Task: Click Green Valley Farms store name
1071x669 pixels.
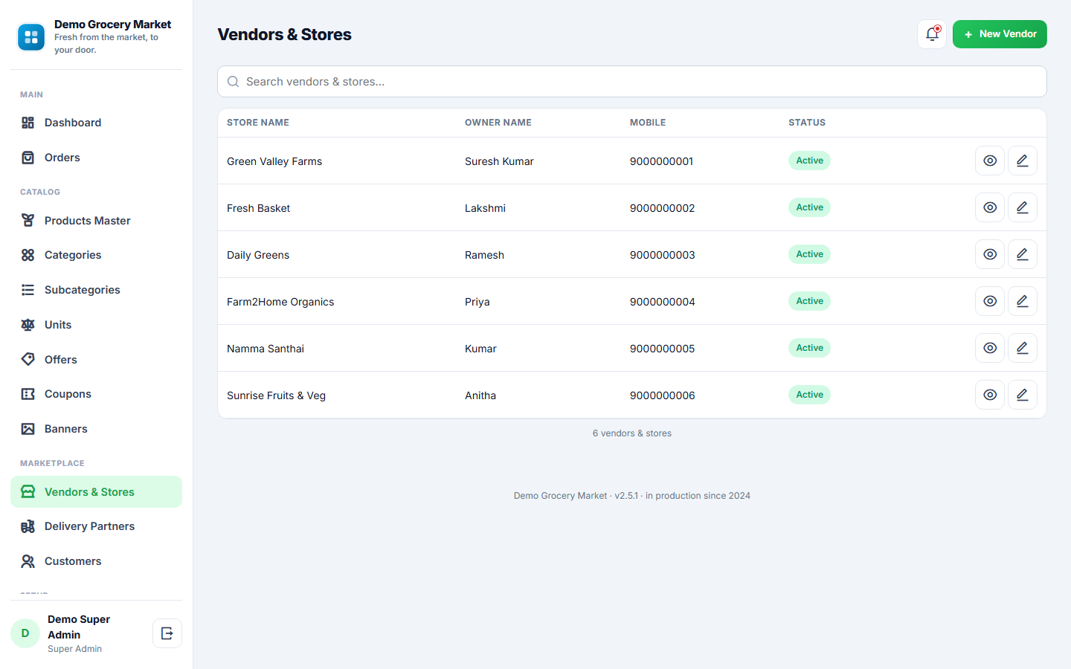Action: coord(274,161)
